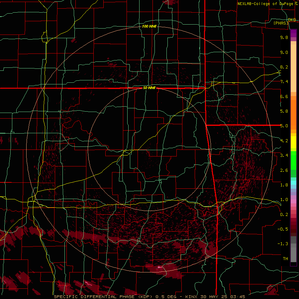Click the DKD unit label above the scale
This screenshot has height=299, width=299.
pyautogui.click(x=292, y=20)
